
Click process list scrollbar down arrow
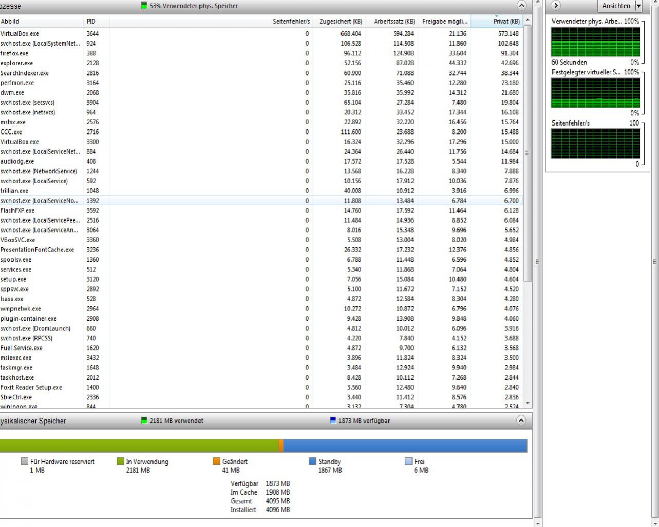click(x=528, y=404)
